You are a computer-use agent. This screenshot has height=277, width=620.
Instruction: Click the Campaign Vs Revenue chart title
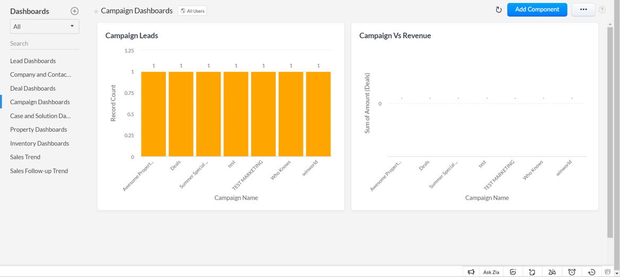(395, 36)
